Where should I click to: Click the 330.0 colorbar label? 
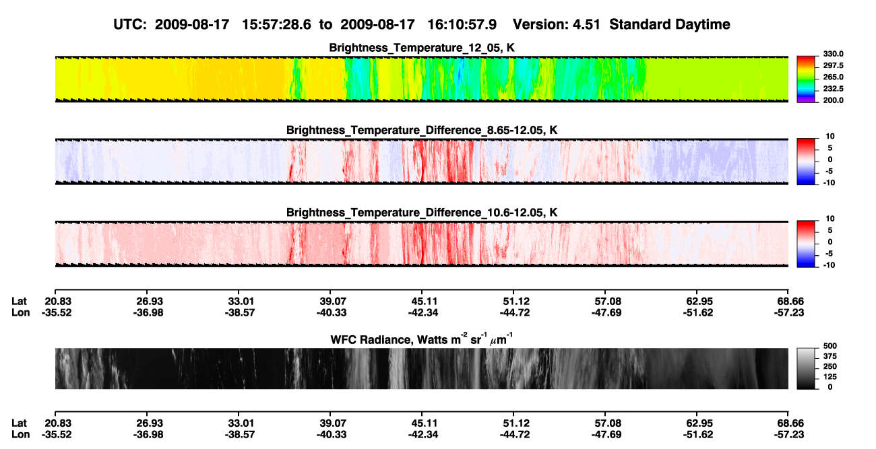click(x=834, y=54)
